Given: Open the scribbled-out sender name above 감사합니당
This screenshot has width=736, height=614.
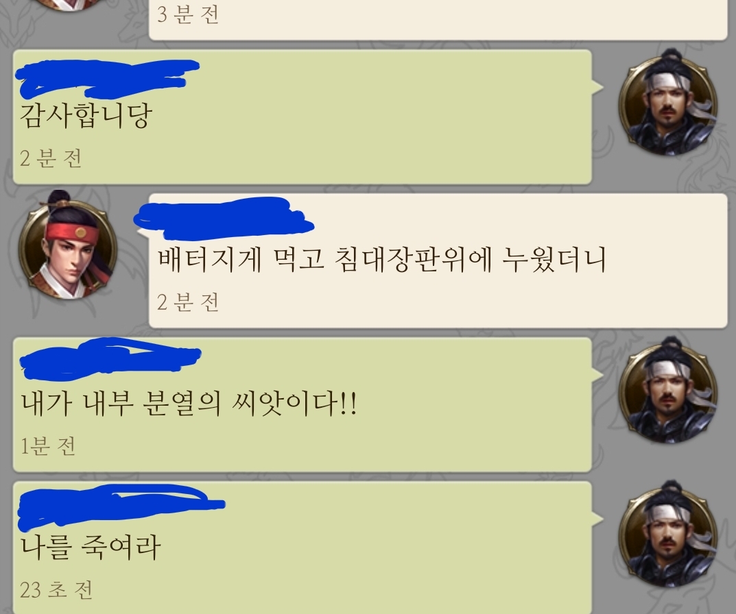Looking at the screenshot, I should (108, 77).
